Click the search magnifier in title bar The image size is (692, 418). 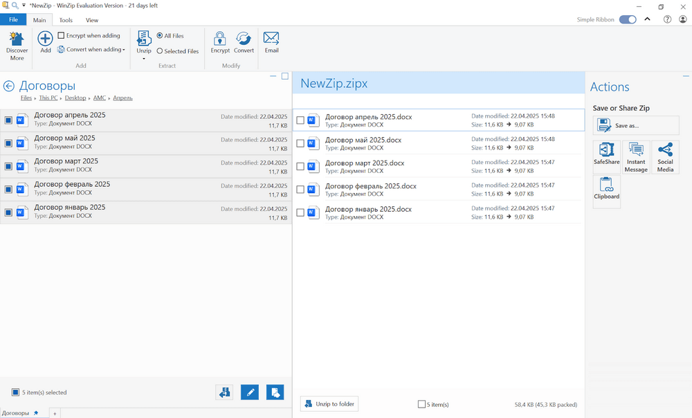15,6
